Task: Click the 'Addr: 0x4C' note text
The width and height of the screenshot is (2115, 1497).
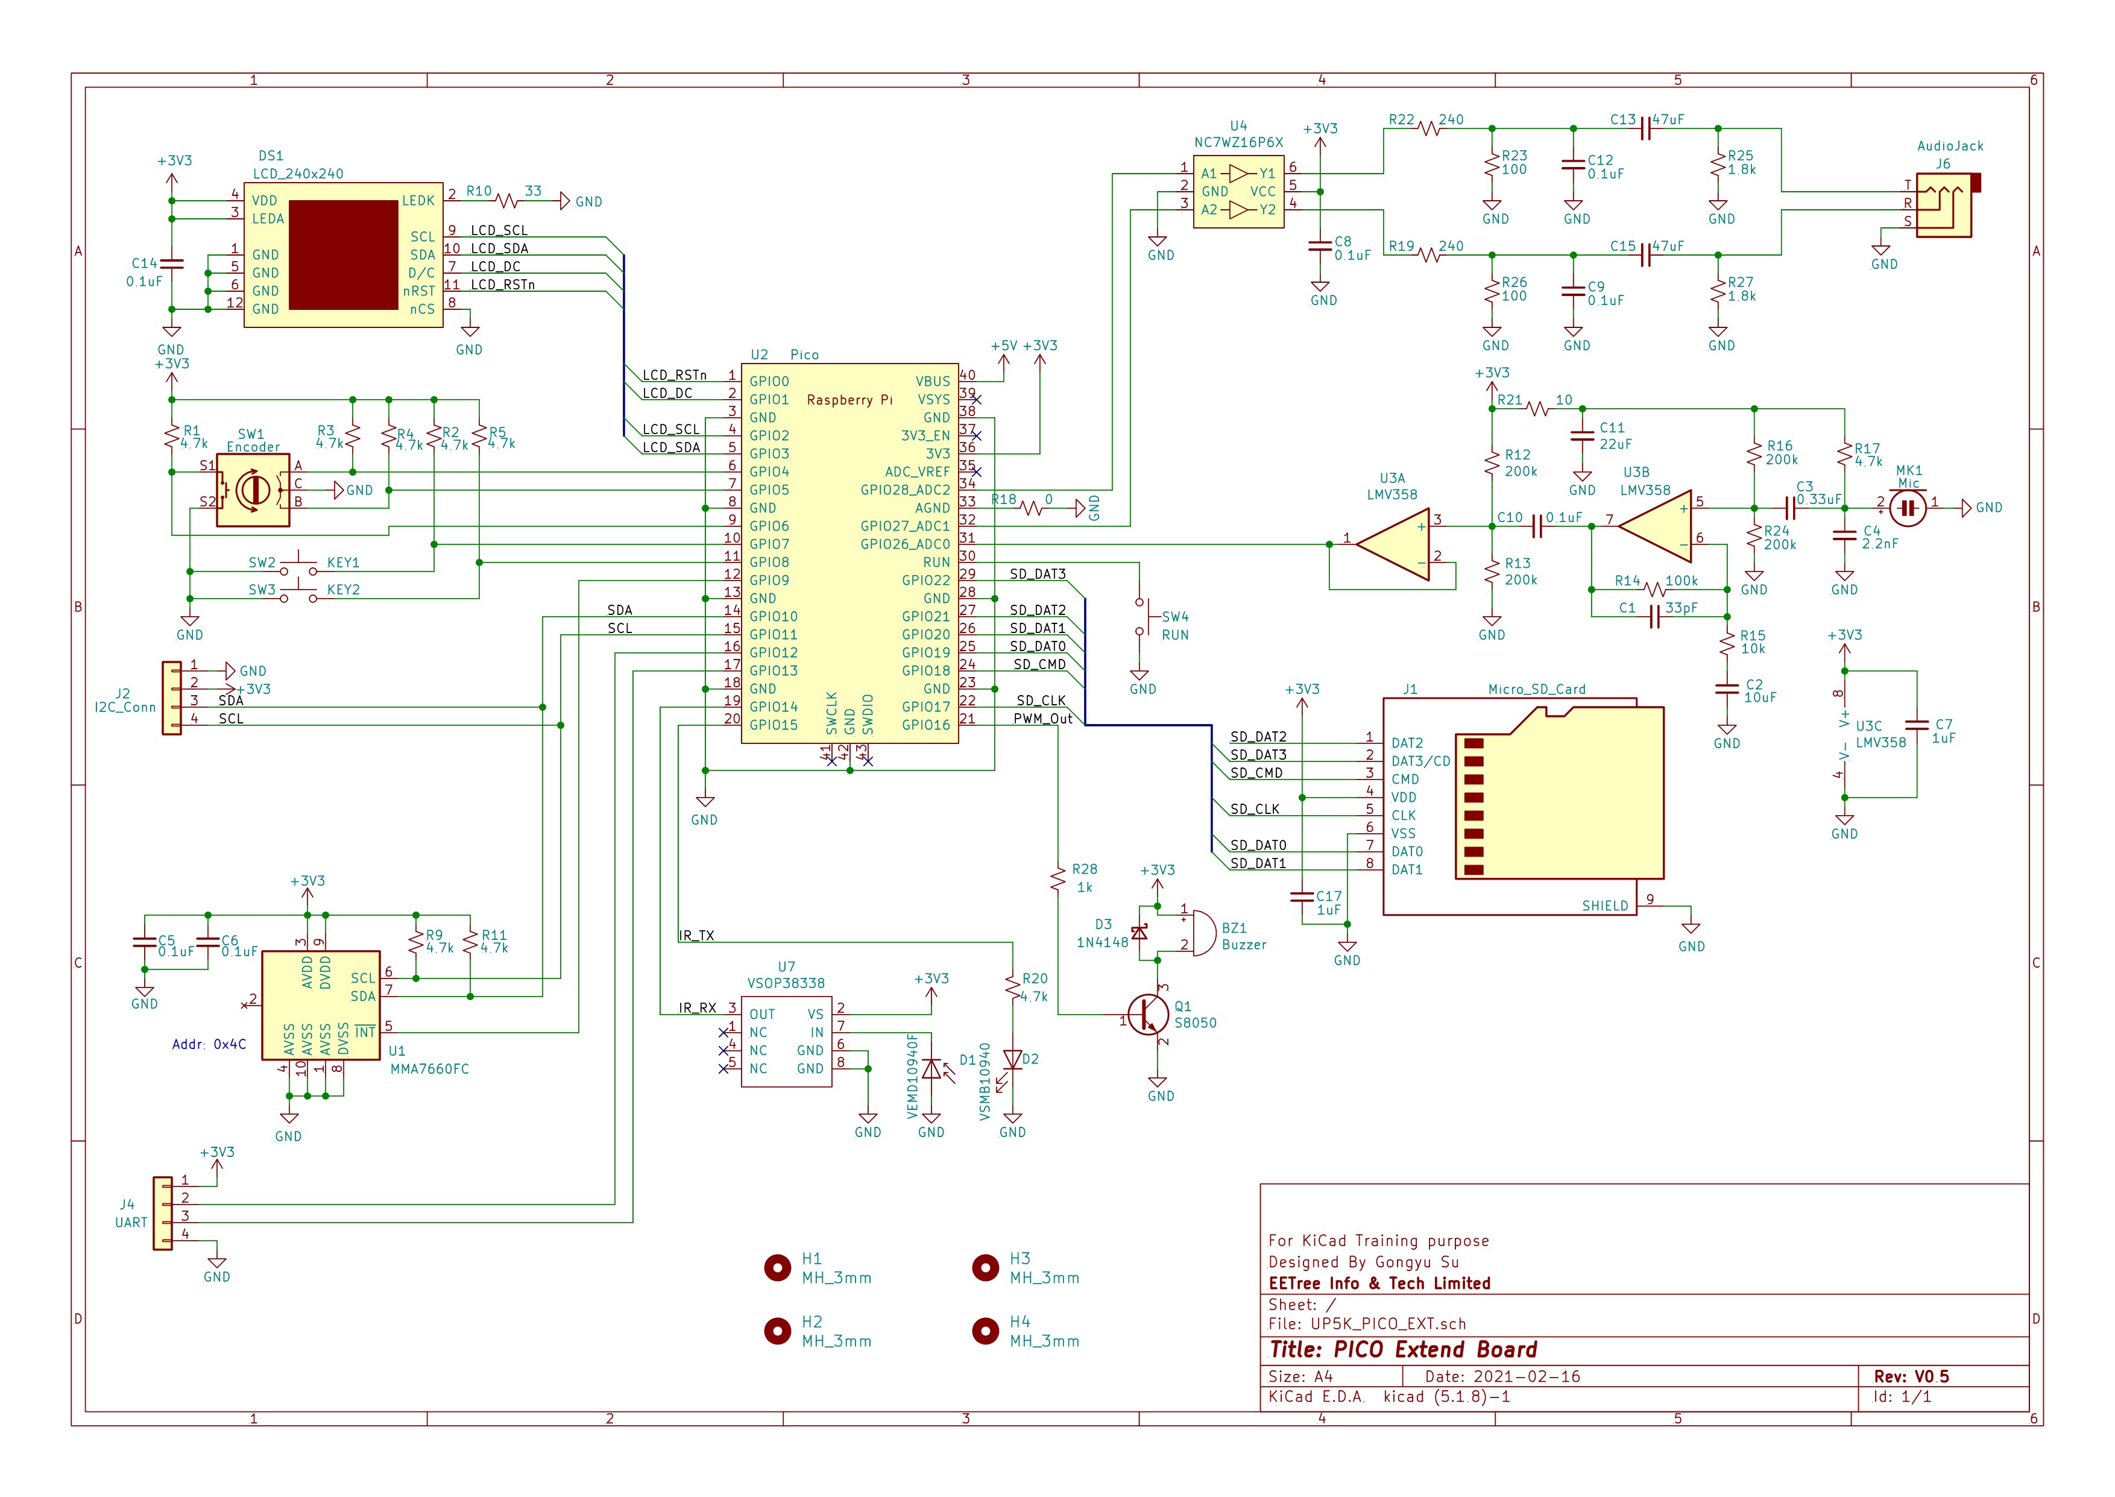Action: 209,1044
